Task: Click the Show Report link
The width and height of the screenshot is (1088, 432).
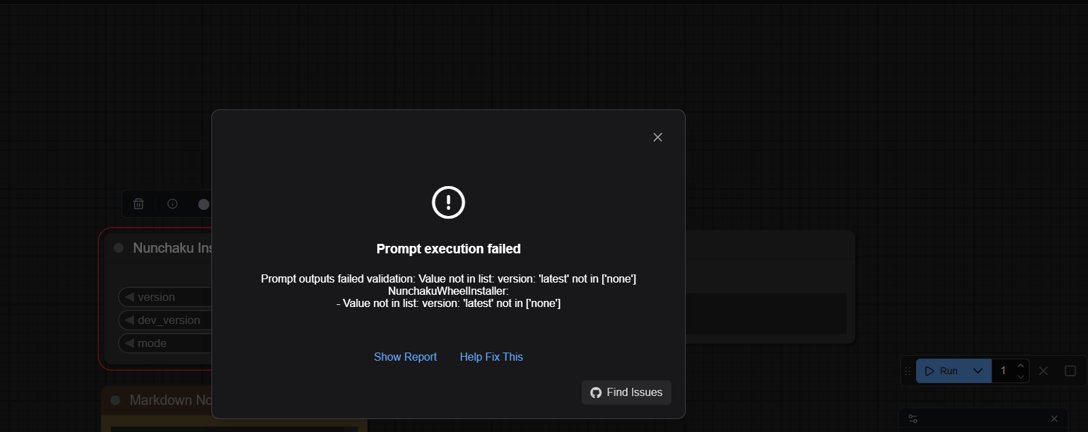Action: point(405,357)
